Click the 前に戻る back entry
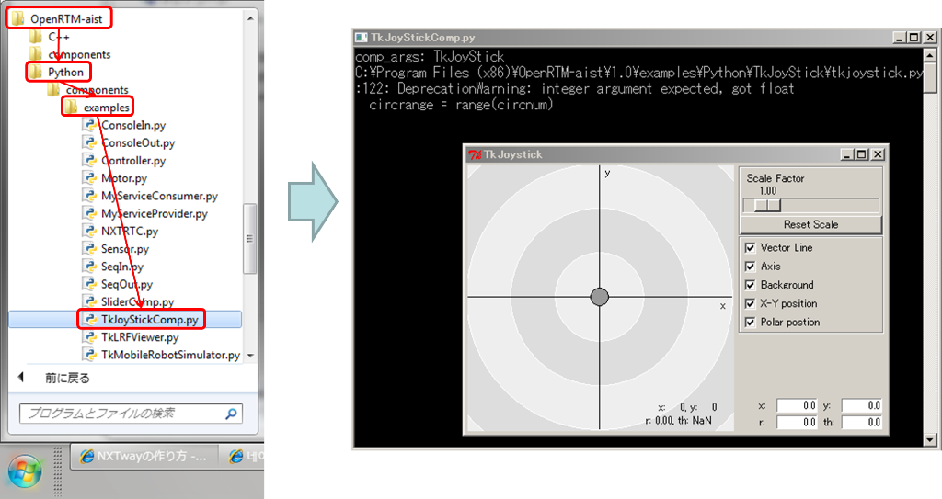This screenshot has width=942, height=499. 67,379
